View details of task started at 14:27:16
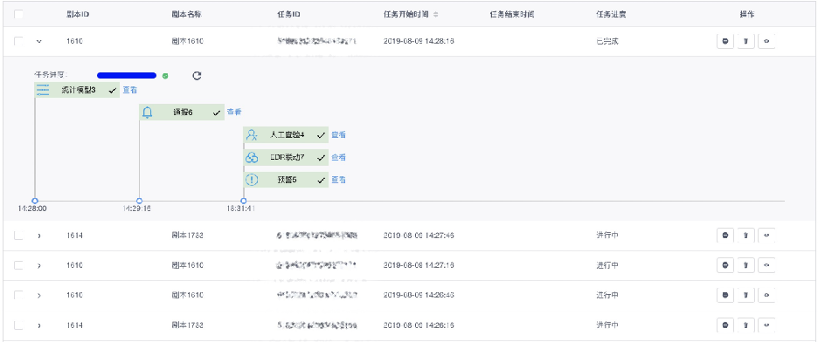The height and width of the screenshot is (342, 818). click(766, 265)
